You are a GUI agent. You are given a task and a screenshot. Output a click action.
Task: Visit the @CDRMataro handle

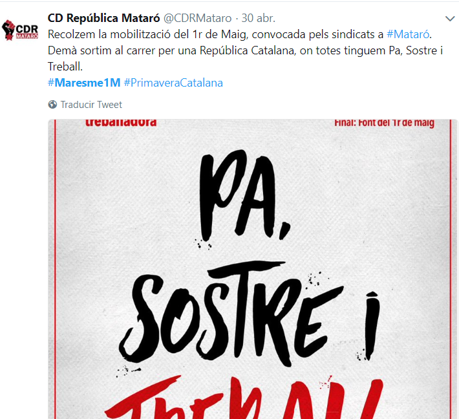point(197,18)
